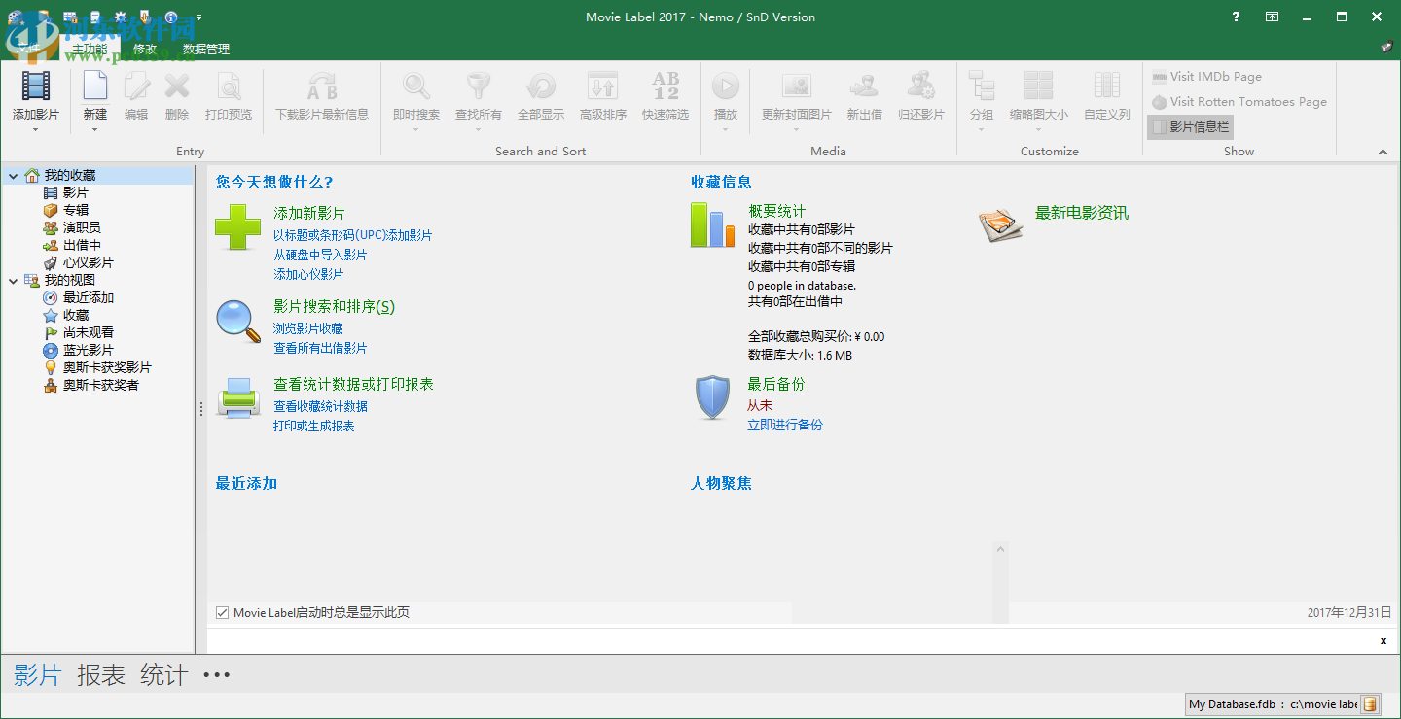Click the 最新电影资讯 newspaper icon
Image resolution: width=1401 pixels, height=719 pixels.
[x=1001, y=224]
